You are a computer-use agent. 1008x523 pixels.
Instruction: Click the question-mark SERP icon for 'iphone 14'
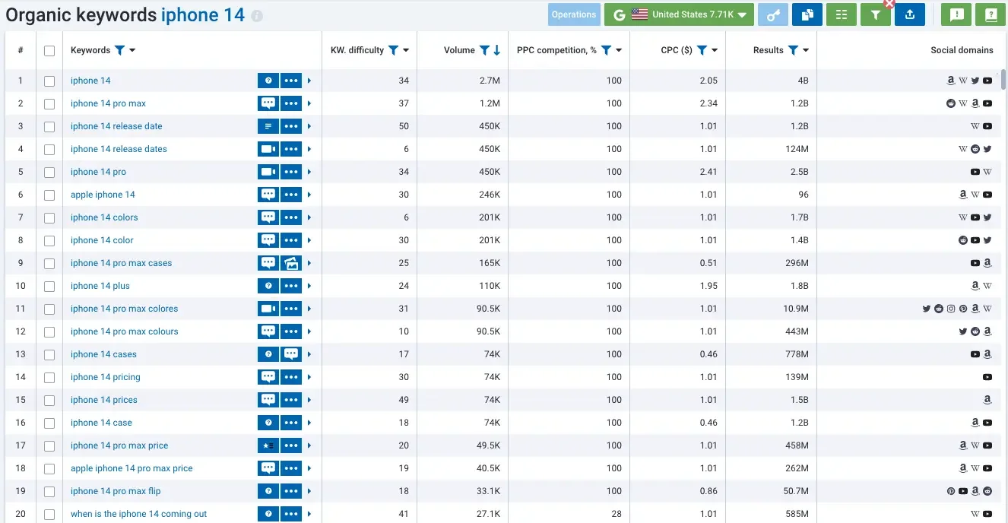tap(268, 81)
